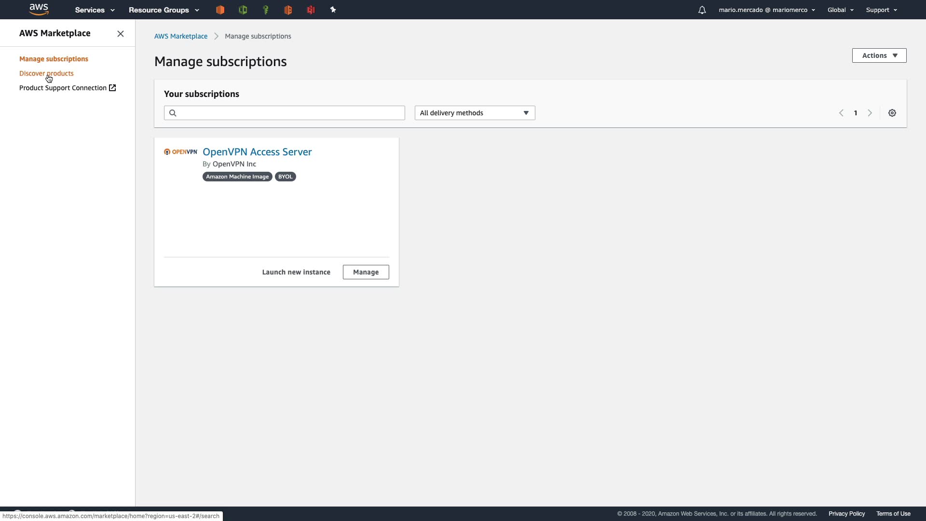
Task: Click the Discover products sidebar link
Action: click(x=46, y=73)
